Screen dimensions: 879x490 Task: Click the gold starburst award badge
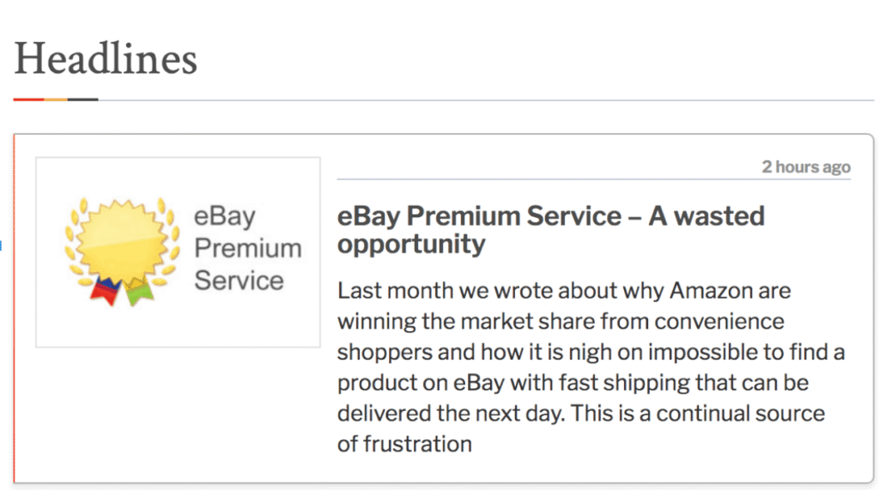tap(119, 240)
